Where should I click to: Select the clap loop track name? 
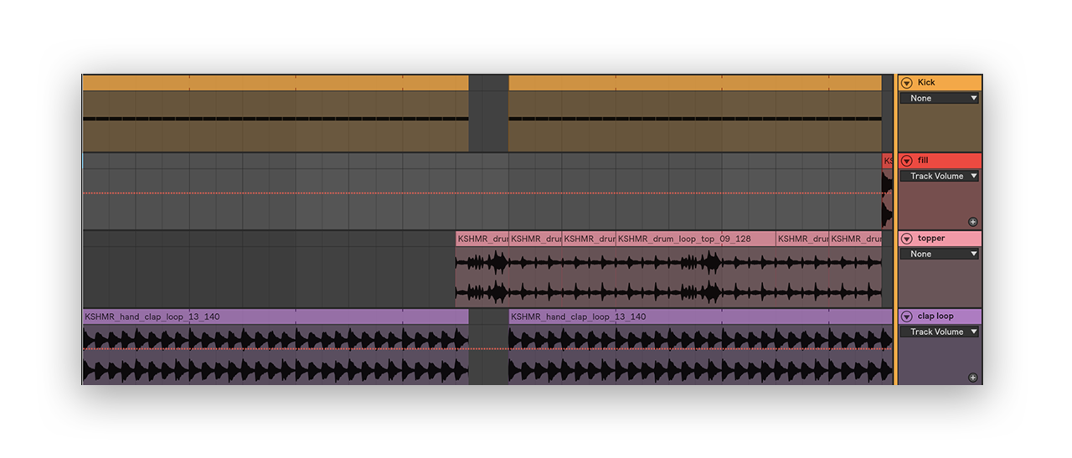coord(935,316)
